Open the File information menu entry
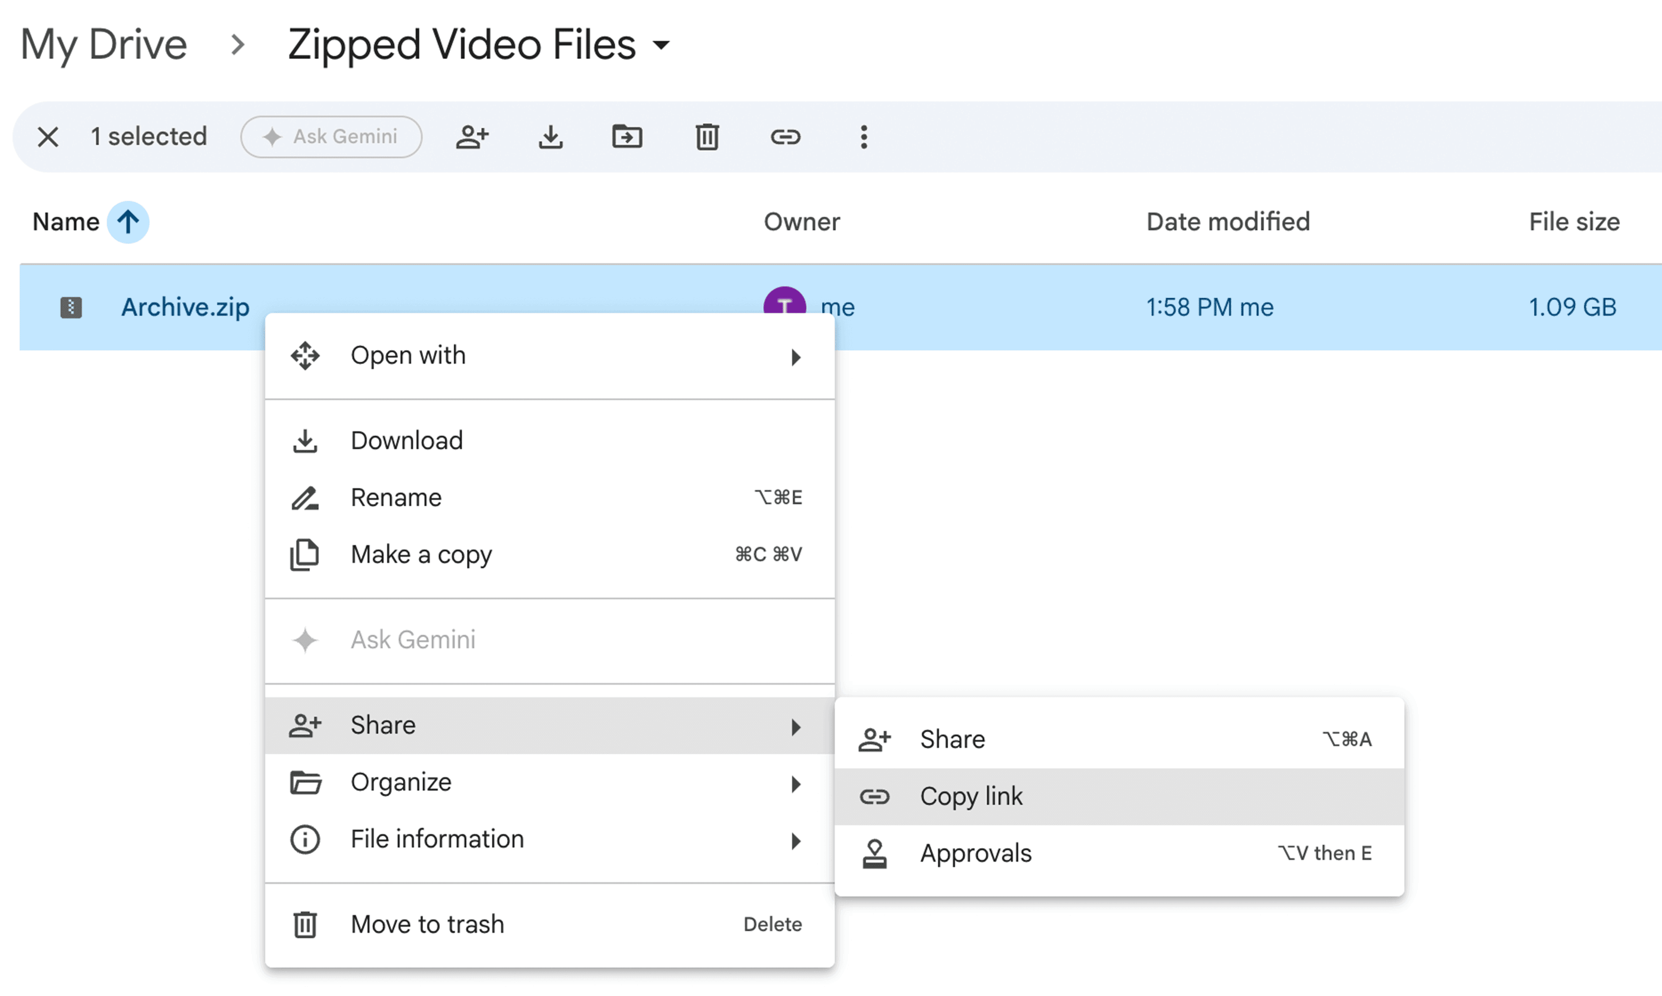Screen dimensions: 1662x996 pyautogui.click(x=549, y=839)
